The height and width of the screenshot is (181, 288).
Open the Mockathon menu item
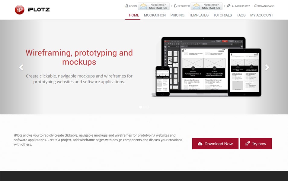pyautogui.click(x=155, y=15)
